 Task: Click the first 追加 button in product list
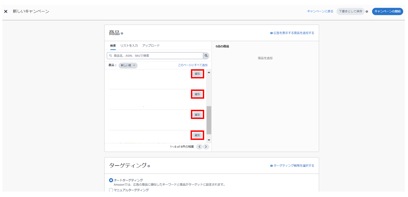[x=197, y=74]
